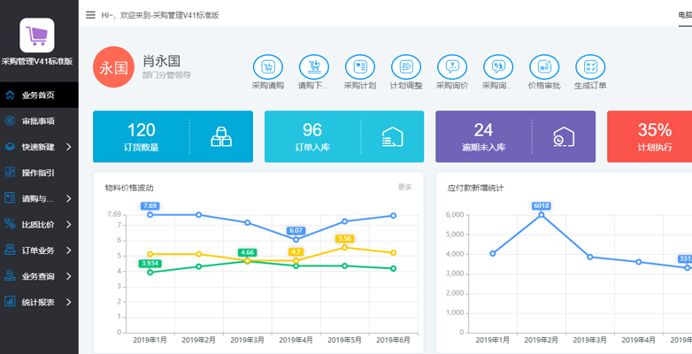This screenshot has width=692, height=354.
Task: Open 审批事项 from the sidebar
Action: coord(39,121)
